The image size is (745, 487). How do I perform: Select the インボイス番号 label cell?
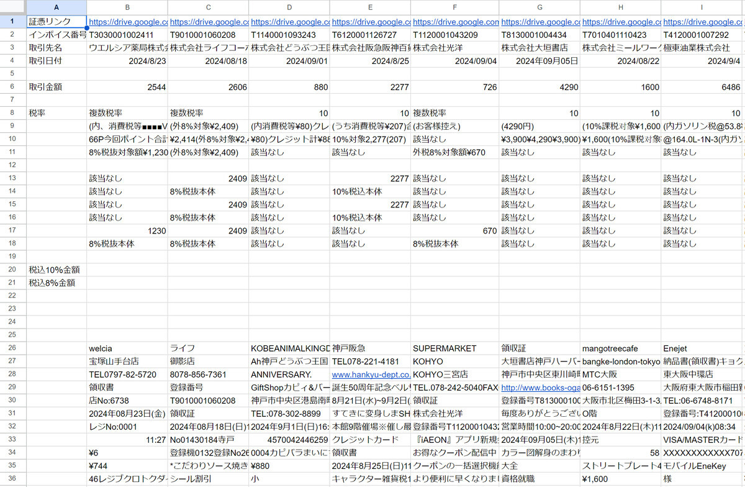tap(56, 35)
